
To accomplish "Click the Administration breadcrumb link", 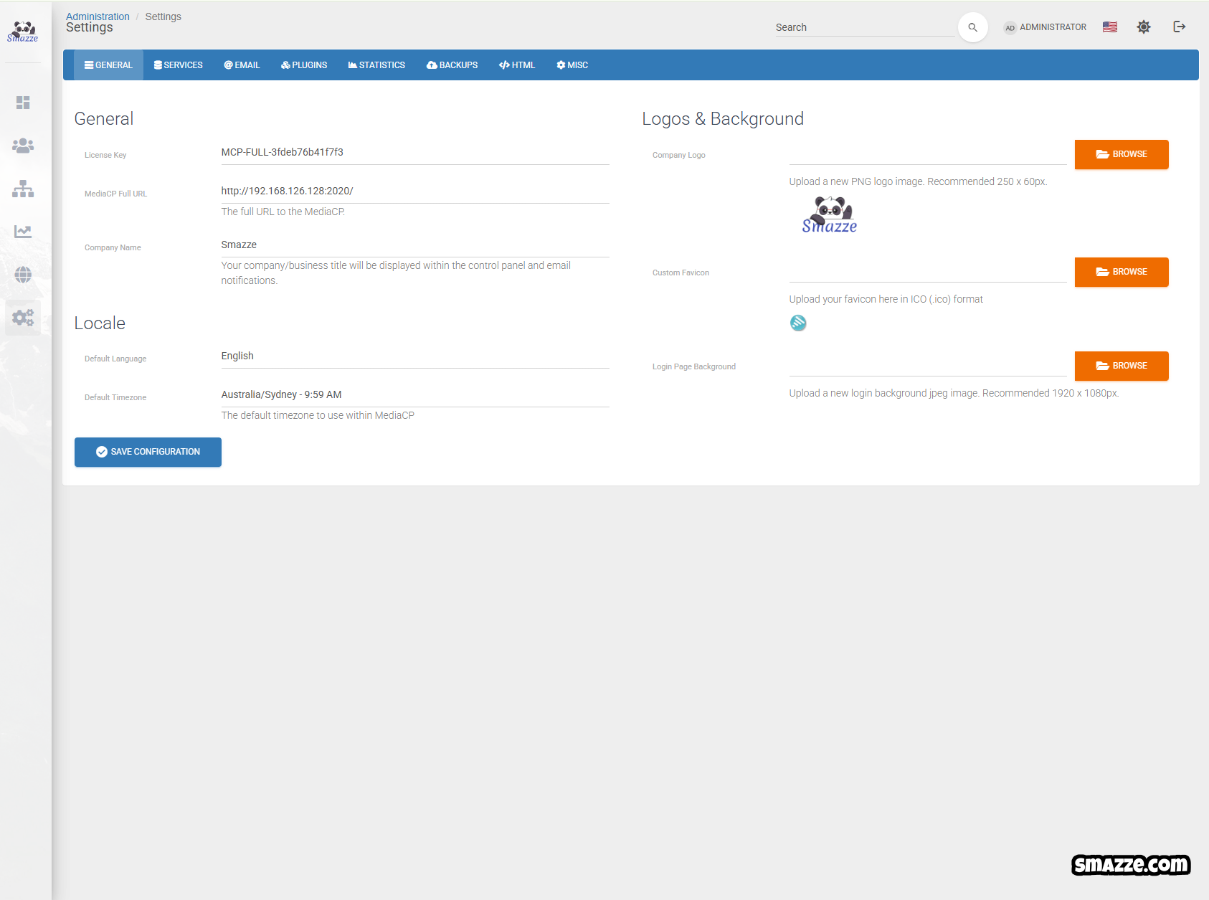I will point(98,16).
